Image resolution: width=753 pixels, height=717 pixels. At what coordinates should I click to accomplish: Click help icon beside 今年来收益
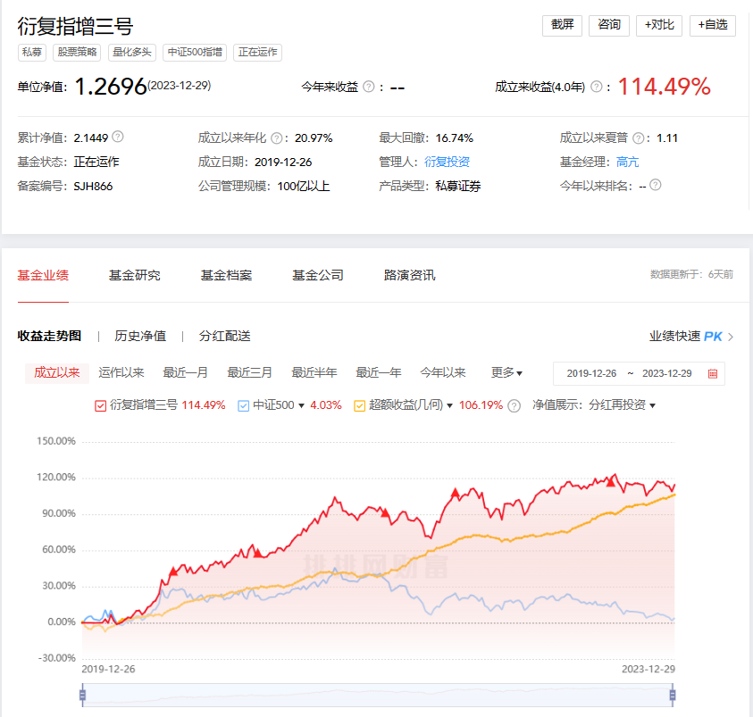[368, 87]
